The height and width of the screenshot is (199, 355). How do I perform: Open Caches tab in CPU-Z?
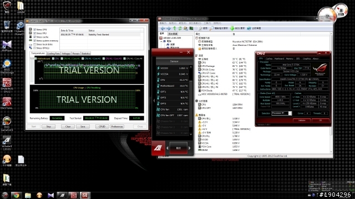269,59
